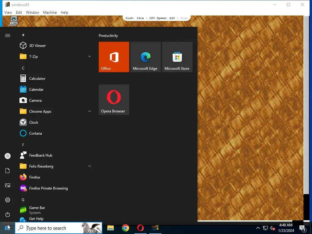The width and height of the screenshot is (312, 234).
Task: Open the View menu
Action: point(8,12)
